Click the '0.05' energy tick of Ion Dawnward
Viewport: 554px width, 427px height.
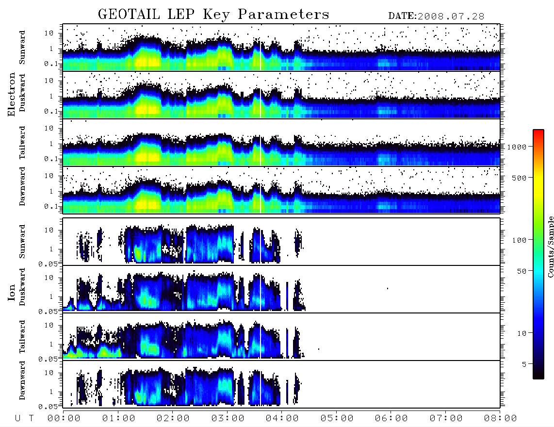48,407
